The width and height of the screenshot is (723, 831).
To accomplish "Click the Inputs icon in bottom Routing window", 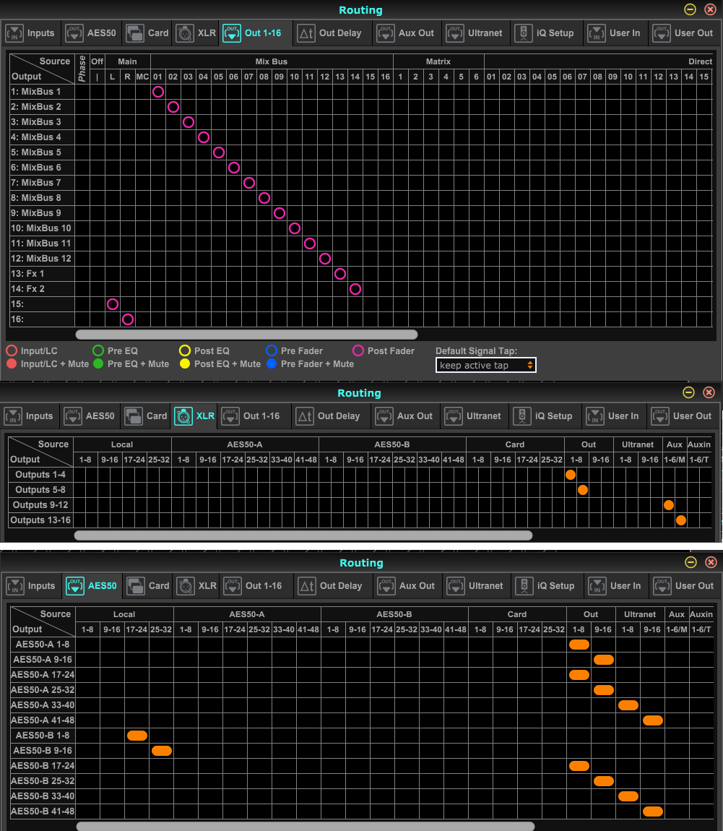I will (15, 586).
